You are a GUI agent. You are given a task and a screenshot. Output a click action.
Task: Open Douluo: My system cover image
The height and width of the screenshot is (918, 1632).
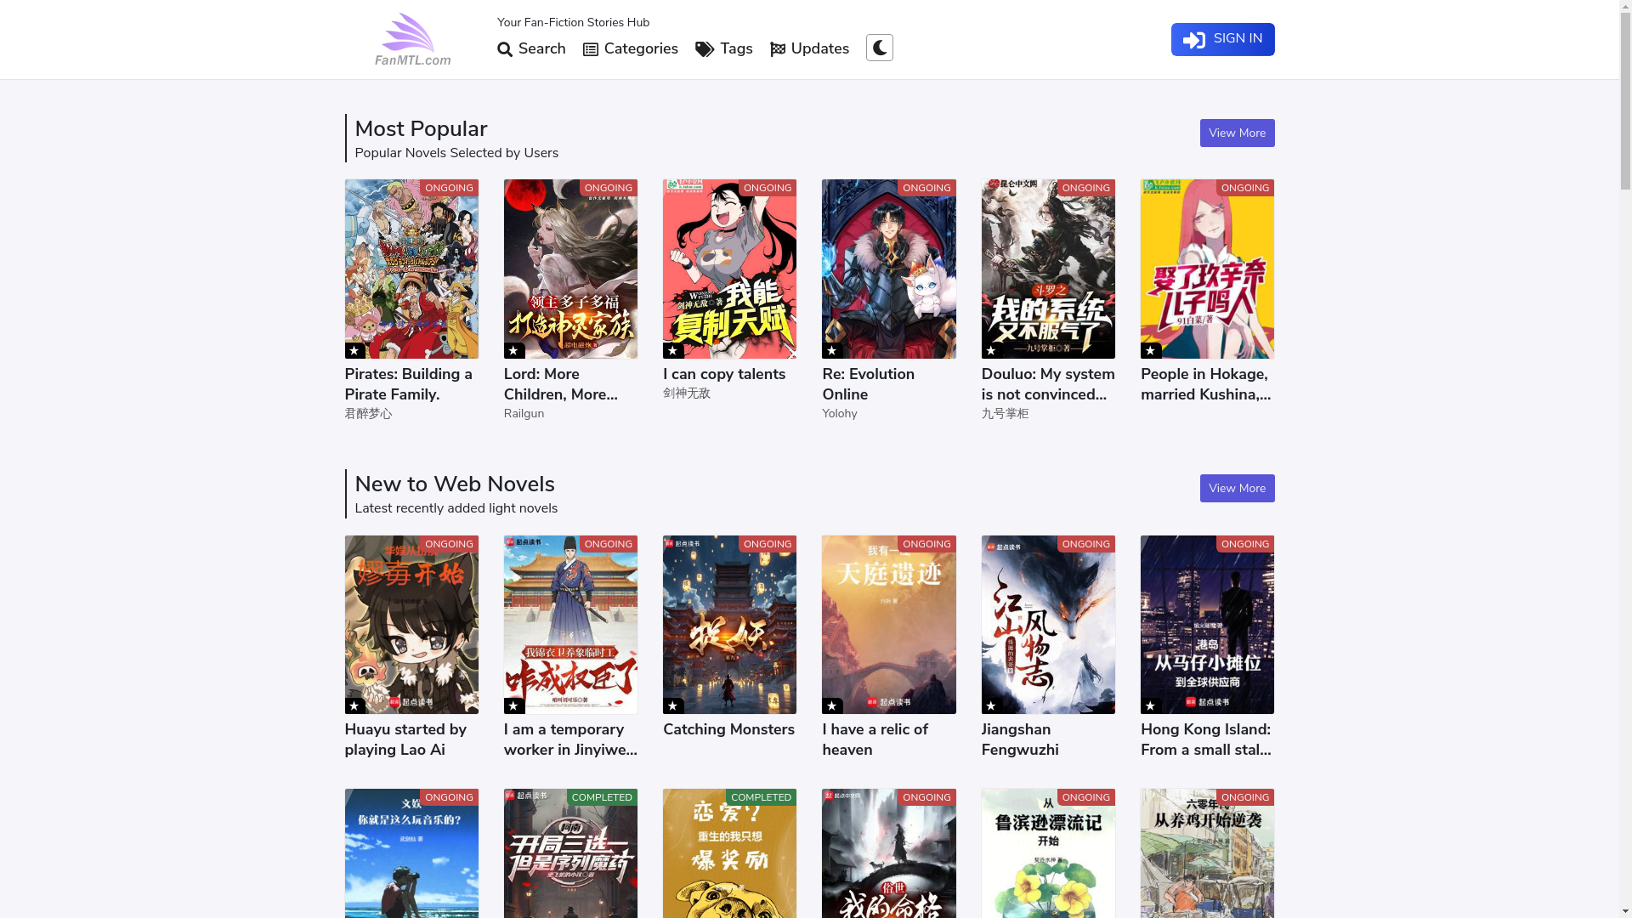tap(1048, 269)
